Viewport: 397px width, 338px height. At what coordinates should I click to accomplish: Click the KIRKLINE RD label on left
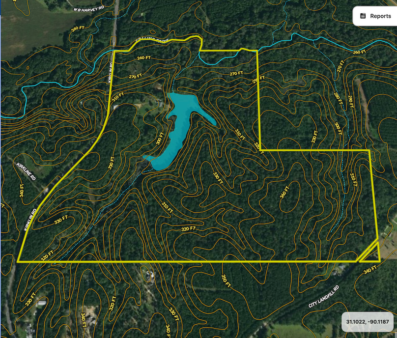pyautogui.click(x=27, y=172)
